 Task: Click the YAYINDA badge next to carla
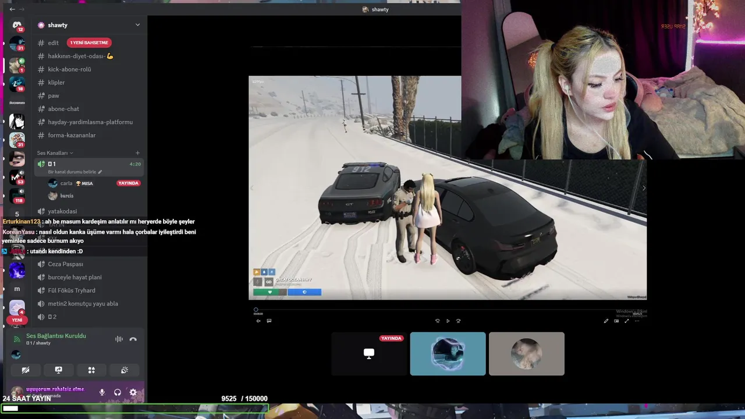pyautogui.click(x=128, y=183)
